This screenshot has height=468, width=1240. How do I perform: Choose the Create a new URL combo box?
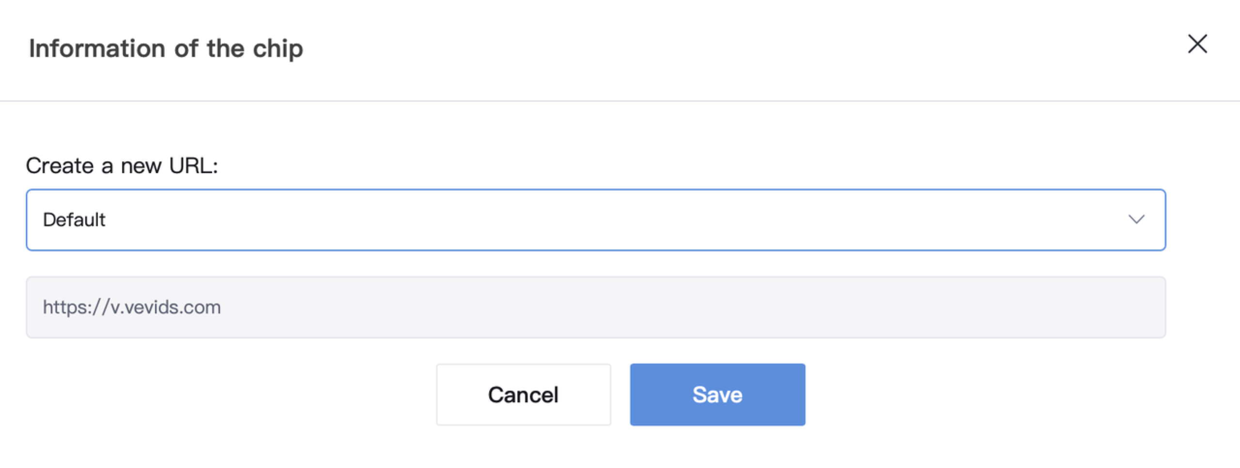[x=596, y=220]
